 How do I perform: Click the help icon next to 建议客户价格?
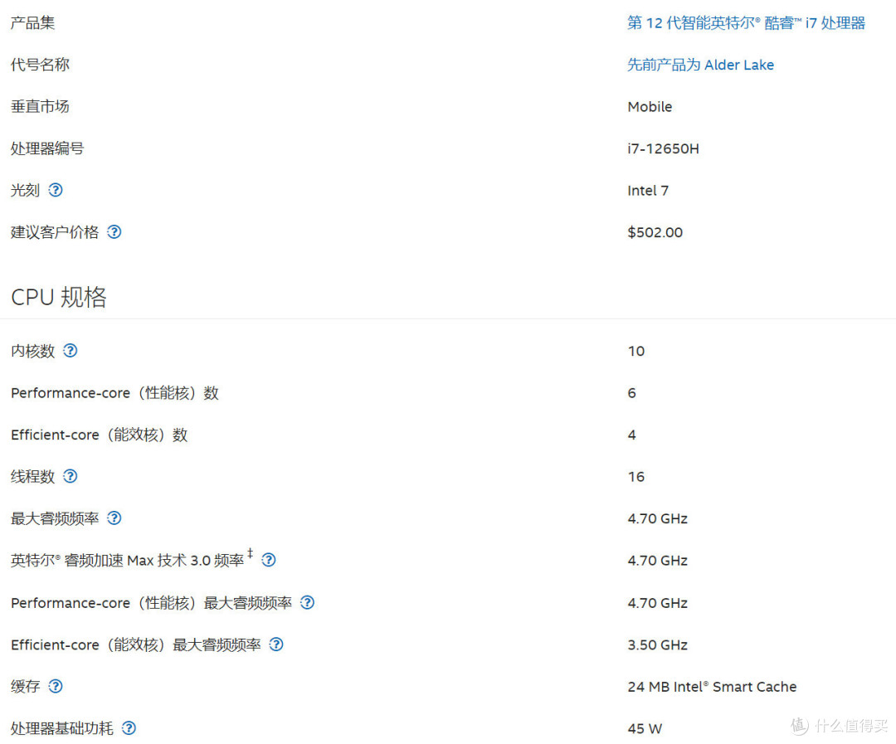click(x=114, y=231)
